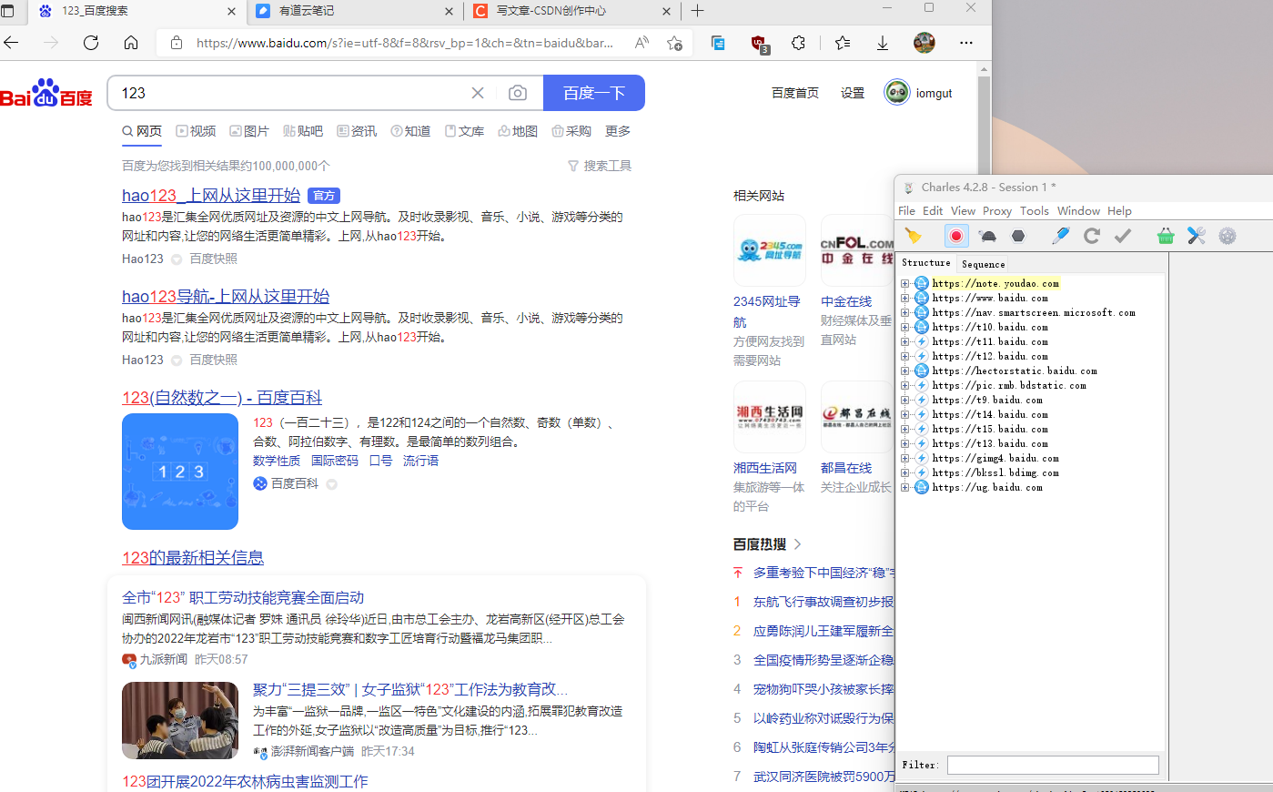Screen dimensions: 1273x792
Task: Expand the www.baidu.com tree node
Action: coord(904,298)
